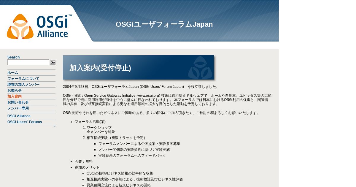Click the OSGi Alliance logo
This screenshot has height=187, width=356.
[39, 26]
